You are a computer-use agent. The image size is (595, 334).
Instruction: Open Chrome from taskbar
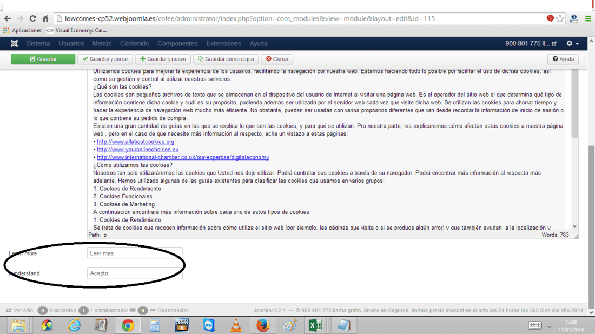(128, 326)
